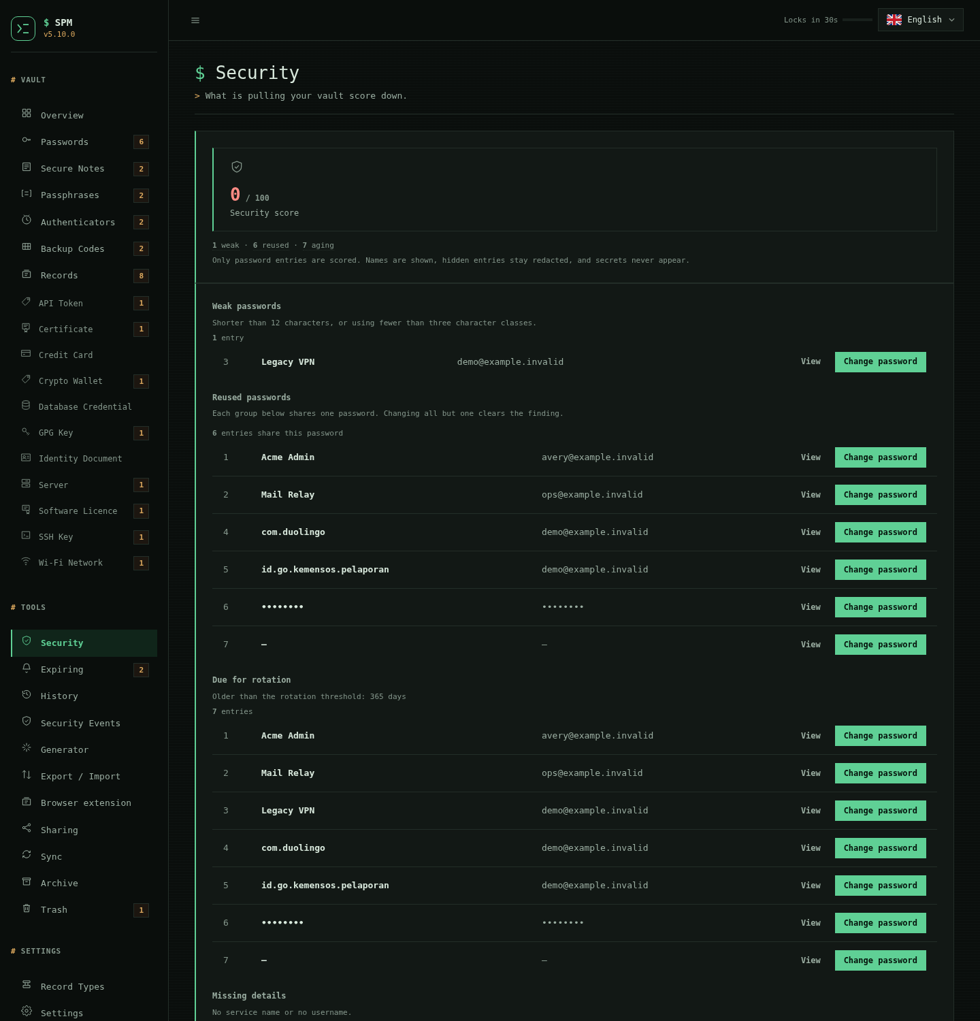The height and width of the screenshot is (1021, 980).
Task: Click the Database Credential icon
Action: click(26, 405)
